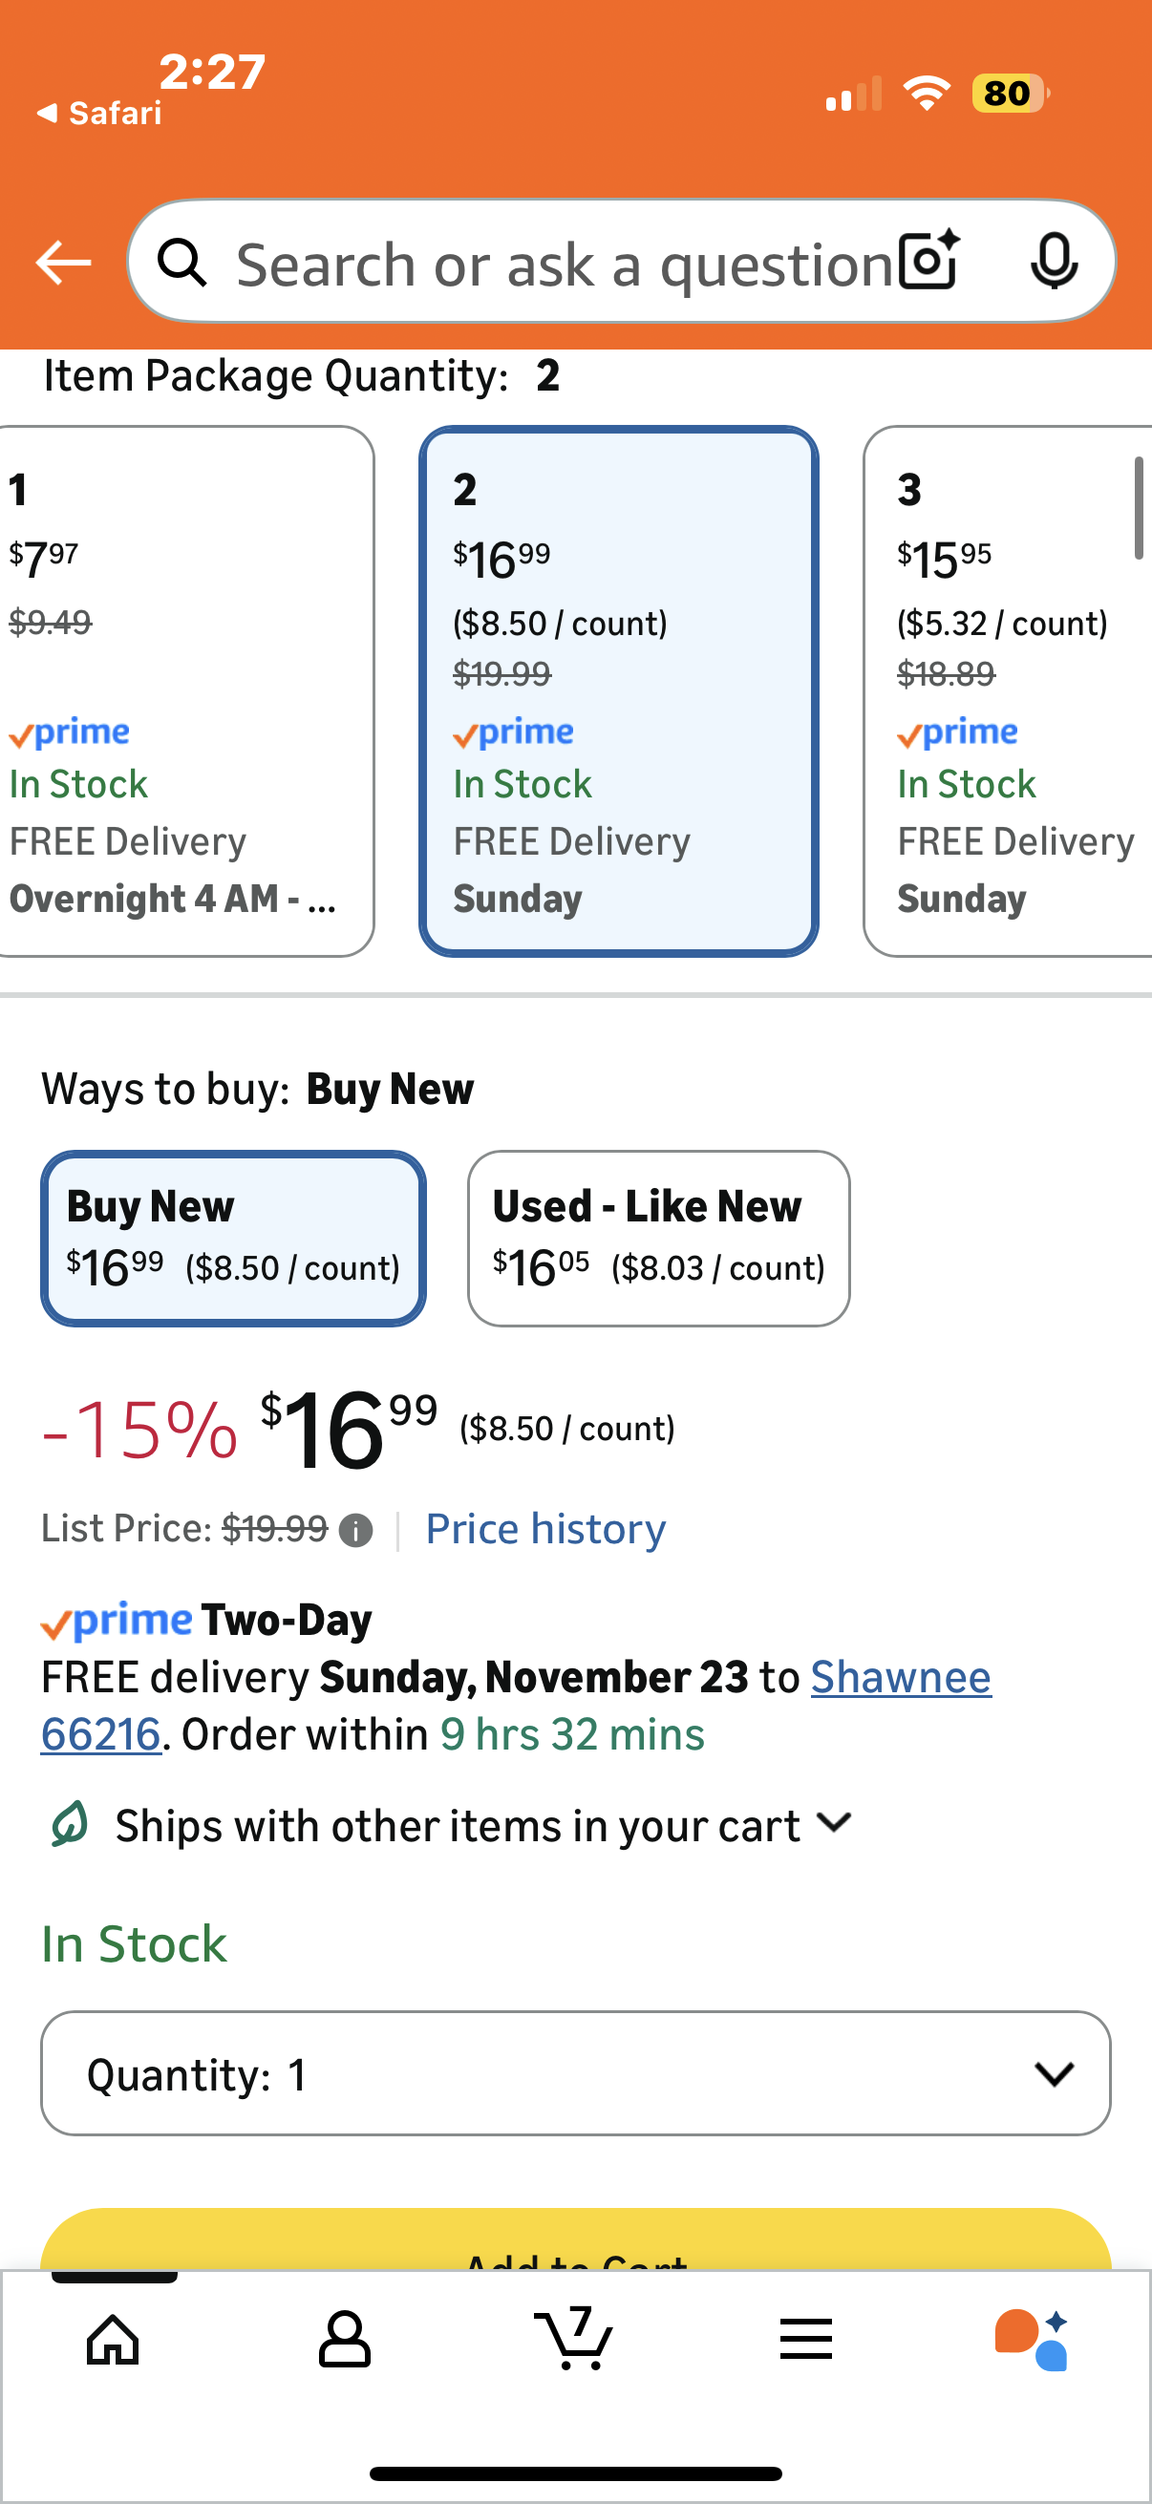This screenshot has height=2504, width=1152.
Task: Tap the back arrow in header
Action: [63, 263]
